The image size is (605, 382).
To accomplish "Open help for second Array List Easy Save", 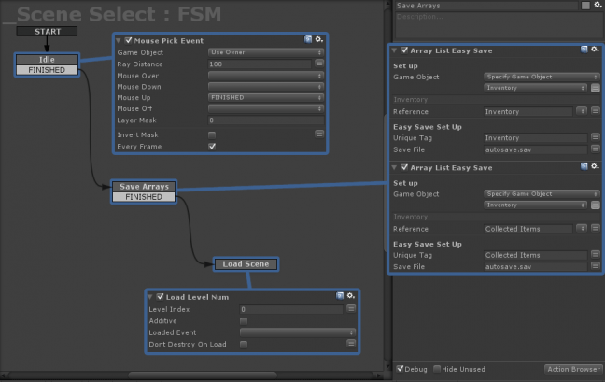I will (584, 166).
